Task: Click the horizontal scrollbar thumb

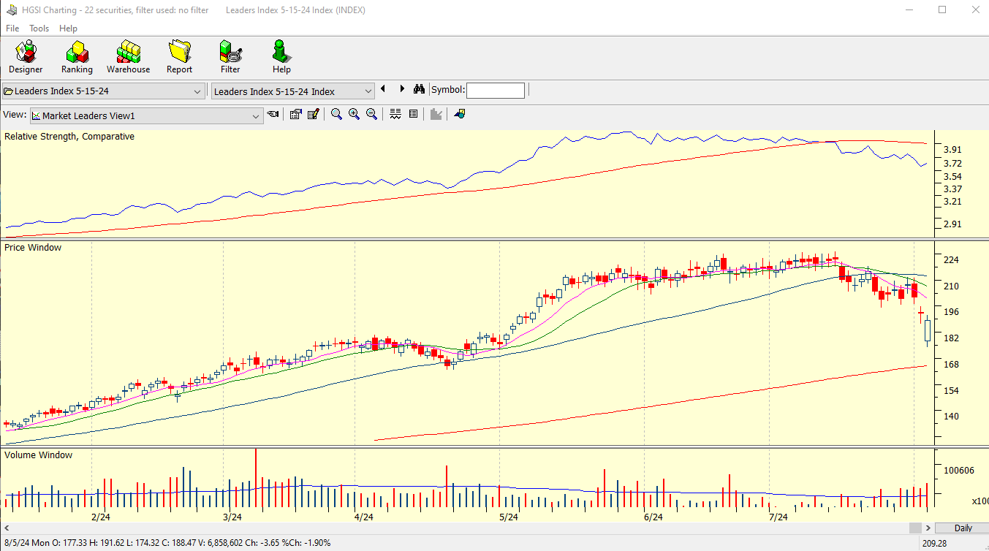Action: [915, 528]
